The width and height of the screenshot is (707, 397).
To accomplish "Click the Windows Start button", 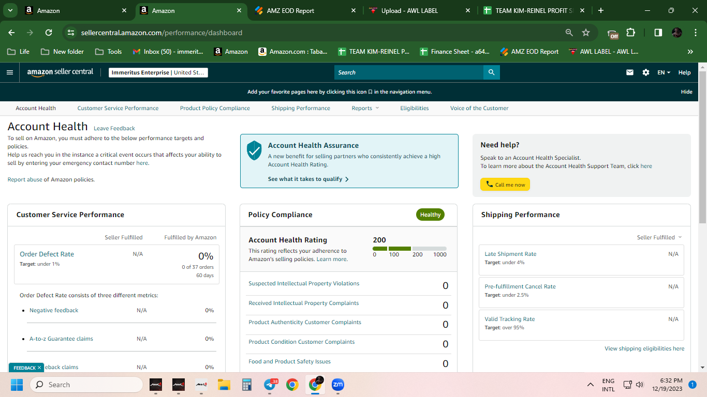I will pos(17,385).
